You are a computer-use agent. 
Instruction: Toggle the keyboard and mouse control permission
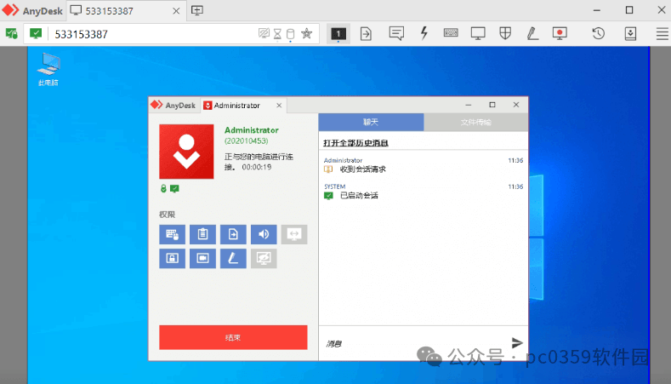point(172,234)
